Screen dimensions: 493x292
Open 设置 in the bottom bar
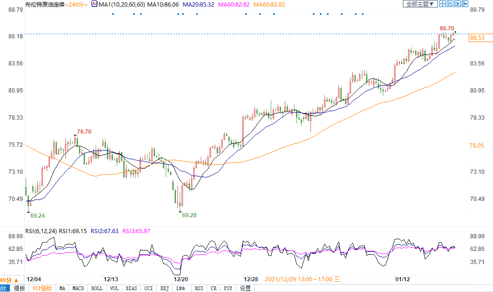coord(245,288)
